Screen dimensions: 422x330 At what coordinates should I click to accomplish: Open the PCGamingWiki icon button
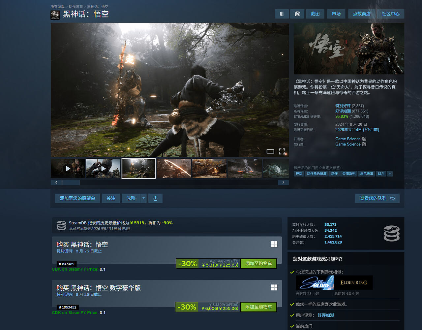(282, 14)
